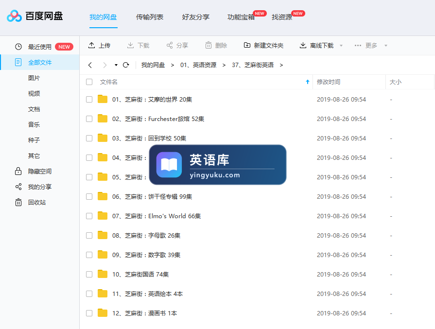Click the chevron after 37、芝麻街英语
This screenshot has height=329, width=435.
(x=281, y=65)
